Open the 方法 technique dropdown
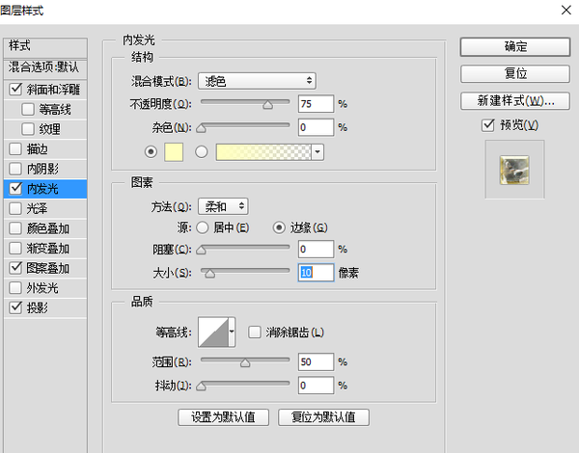The image size is (579, 453). (223, 205)
